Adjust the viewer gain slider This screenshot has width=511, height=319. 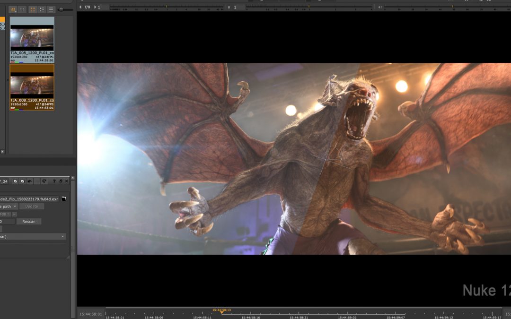tap(166, 7)
